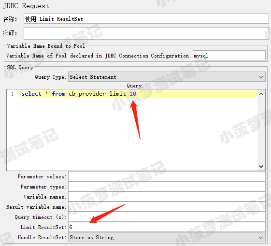Click the SQL query text line
This screenshot has height=246, width=271.
139,94
